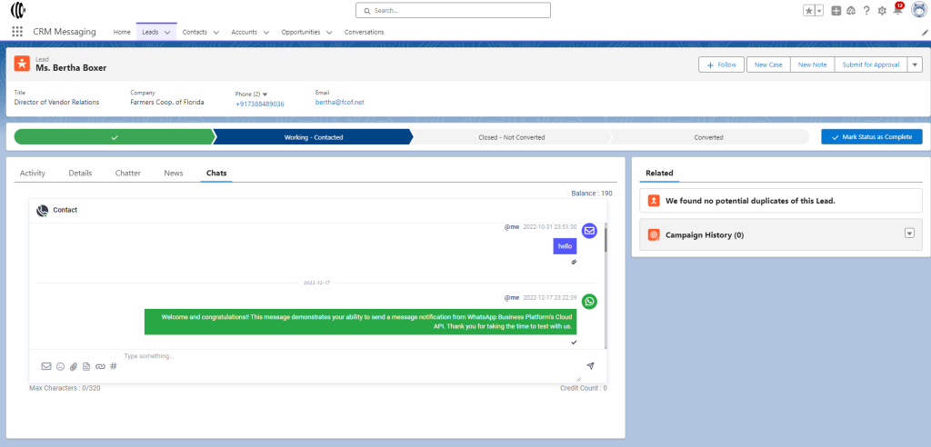Open the Setup gear icon
The height and width of the screenshot is (447, 931).
tap(882, 11)
